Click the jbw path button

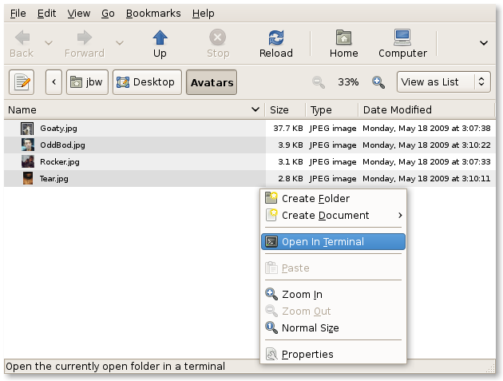(x=88, y=82)
